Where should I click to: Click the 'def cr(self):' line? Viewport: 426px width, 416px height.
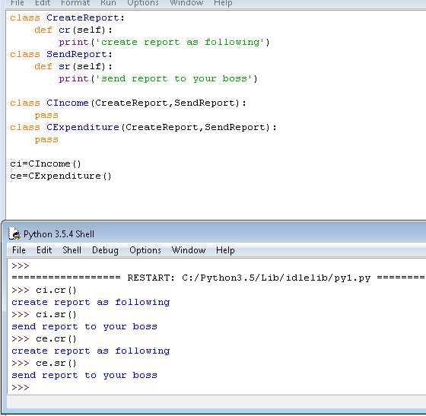pyautogui.click(x=73, y=30)
